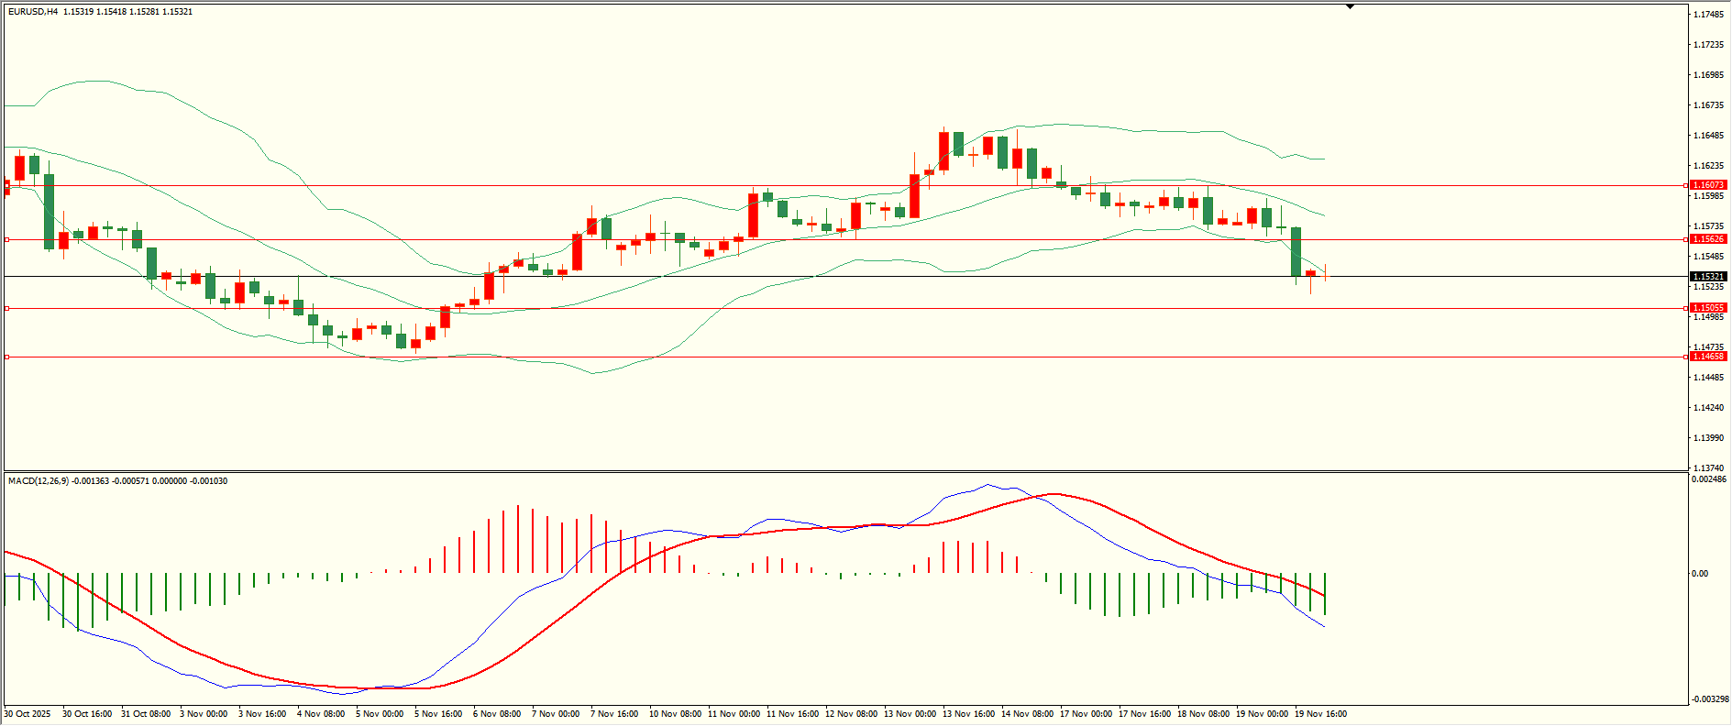The image size is (1732, 726).
Task: Click the MACD(12,26,9) indicator label
Action: point(38,481)
